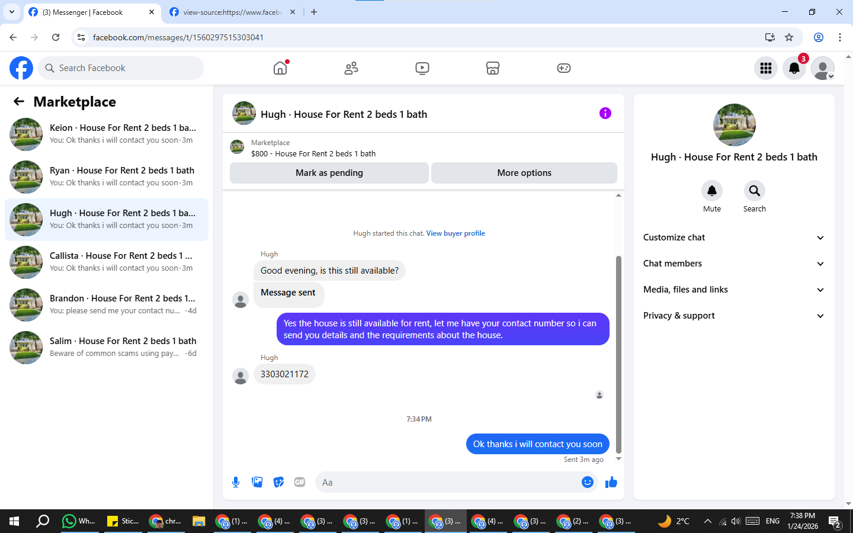This screenshot has height=533, width=853.
Task: Open a new browser tab
Action: [314, 12]
